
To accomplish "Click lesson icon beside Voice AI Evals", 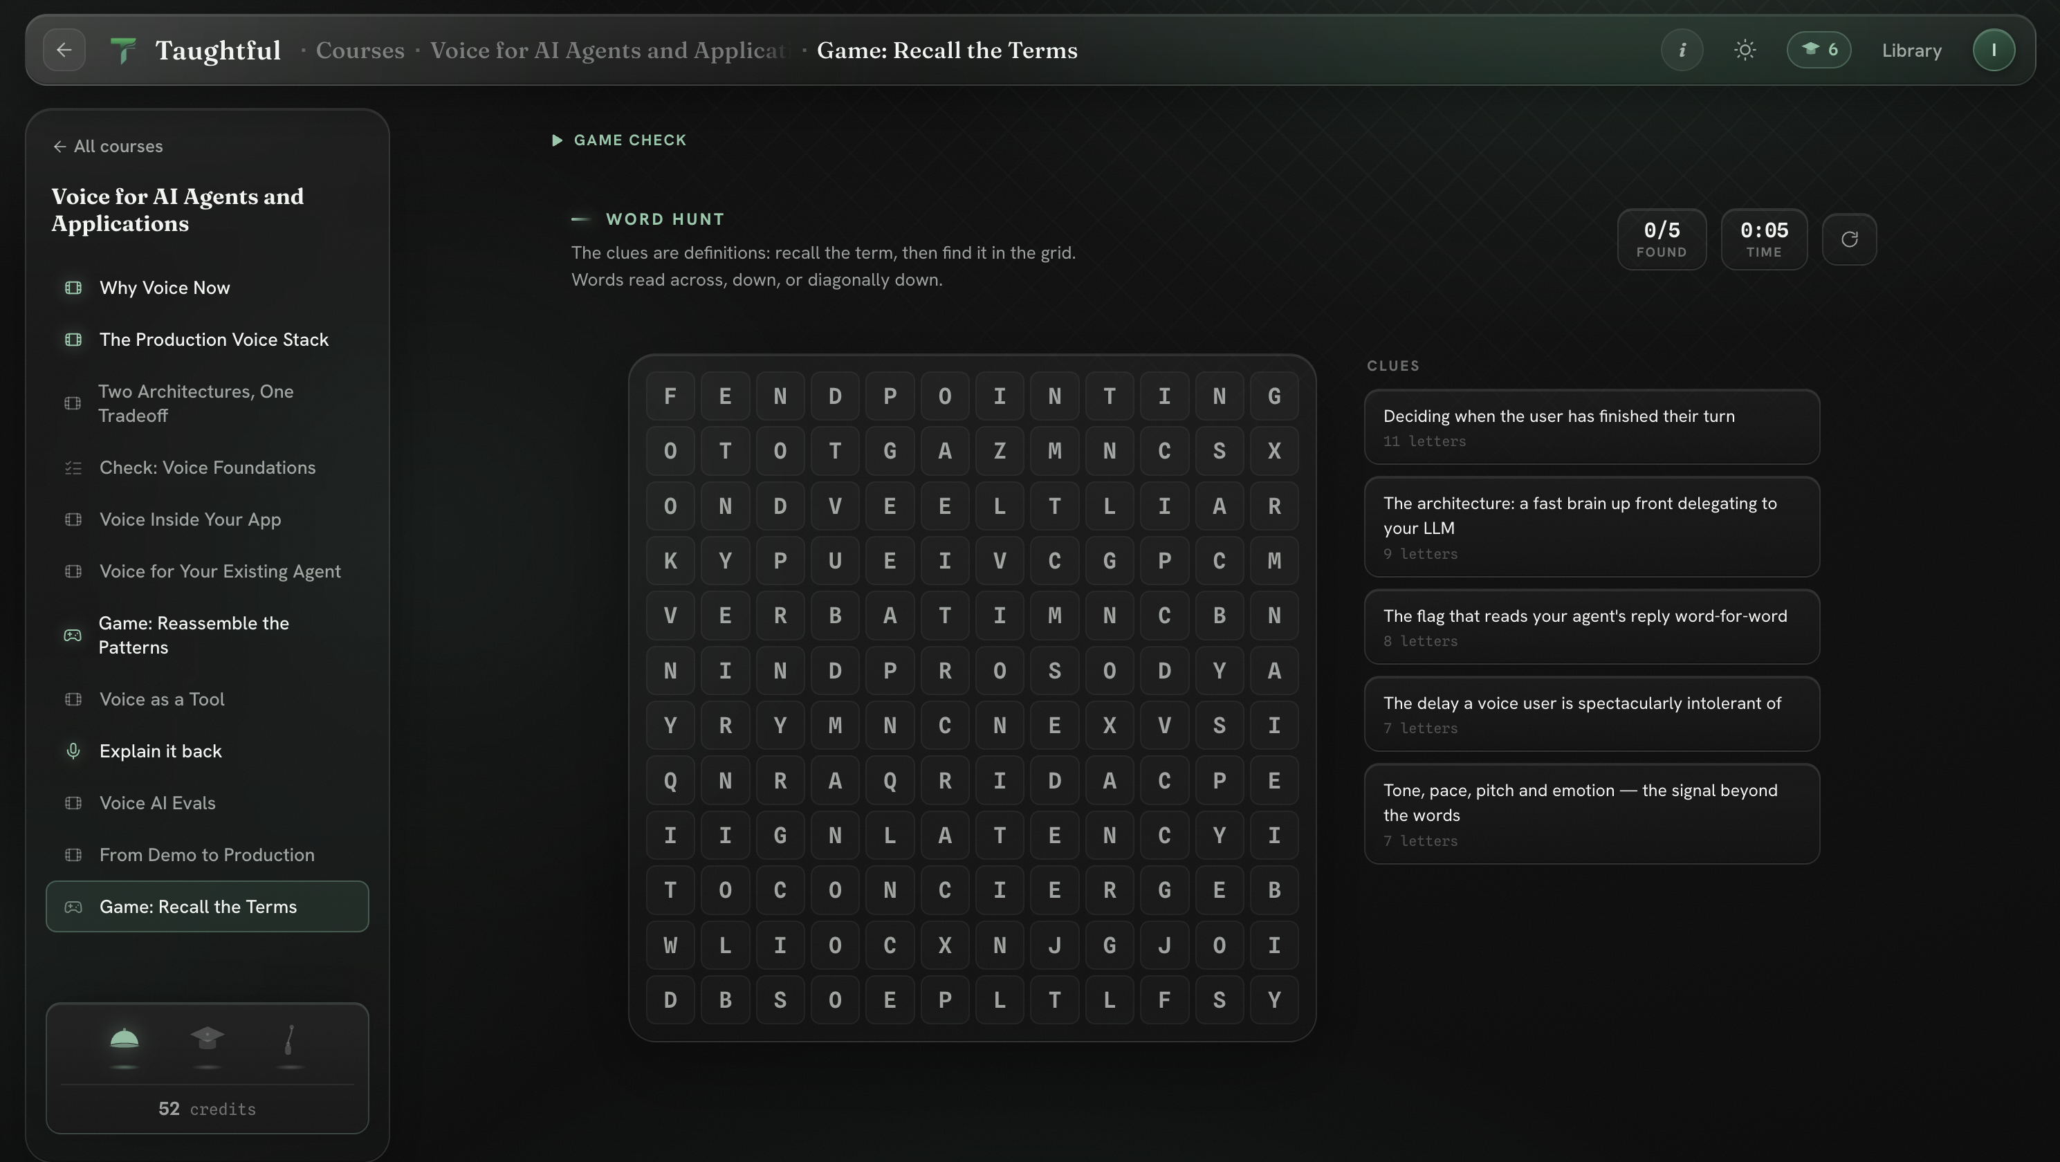I will (x=73, y=804).
